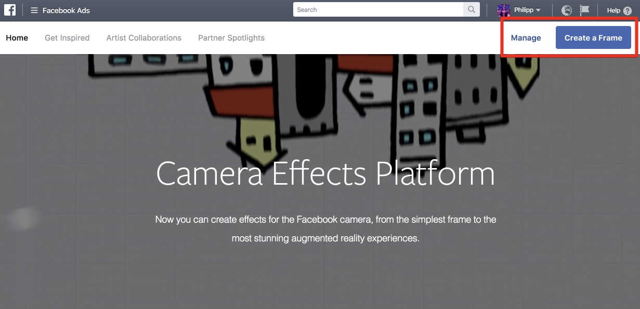The width and height of the screenshot is (640, 309).
Task: Open the Artist Collaborations tab
Action: (x=144, y=38)
